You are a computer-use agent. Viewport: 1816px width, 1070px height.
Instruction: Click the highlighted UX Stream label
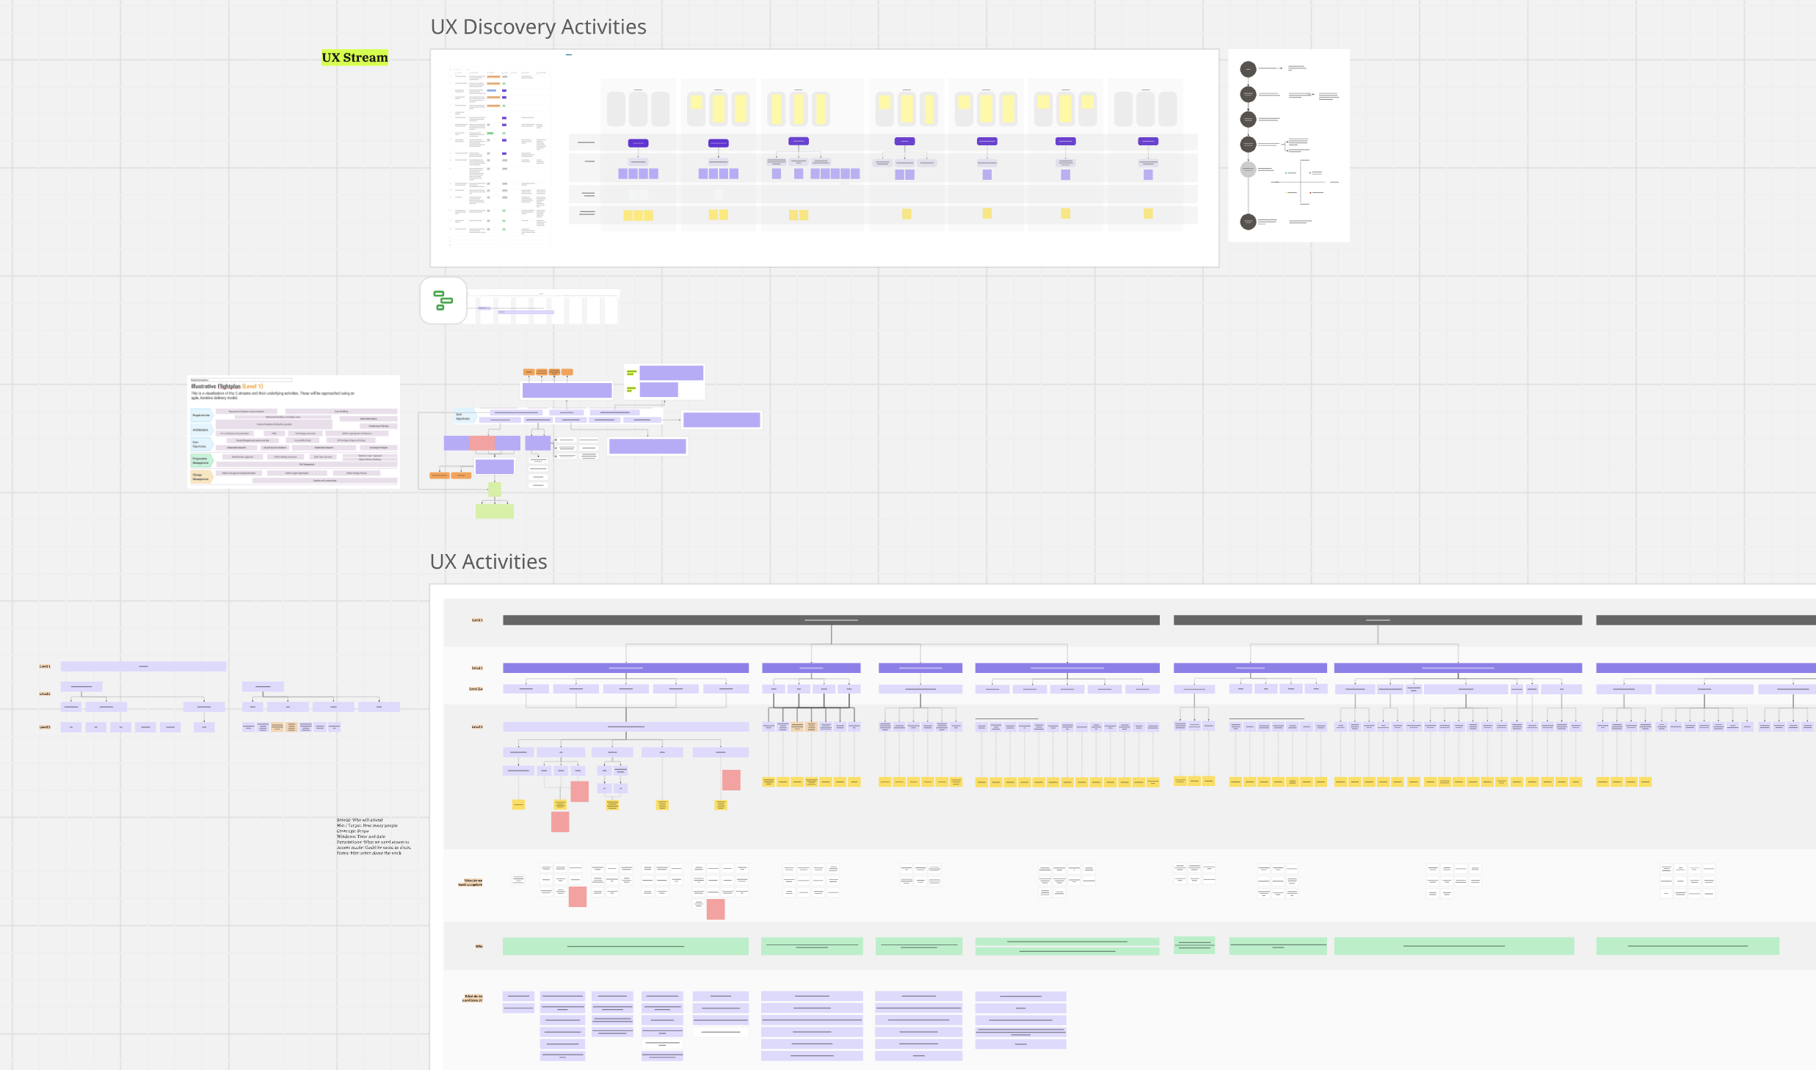(355, 57)
